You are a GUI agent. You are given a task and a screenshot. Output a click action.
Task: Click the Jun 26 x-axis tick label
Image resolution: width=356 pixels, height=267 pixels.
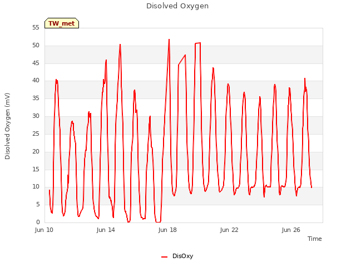coord(291,230)
